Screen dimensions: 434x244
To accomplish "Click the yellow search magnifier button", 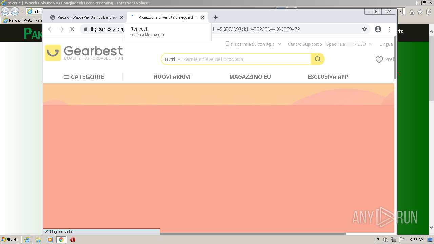I will pos(318,59).
